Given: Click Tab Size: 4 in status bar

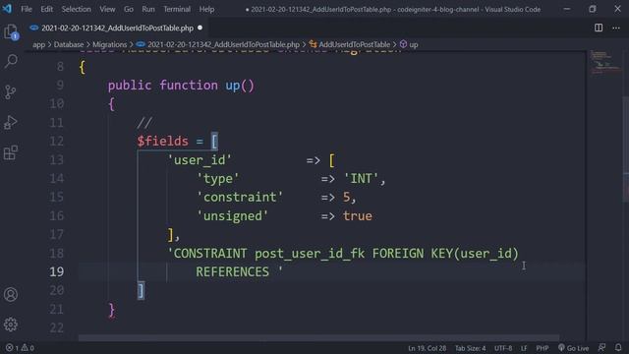Looking at the screenshot, I should pyautogui.click(x=470, y=348).
